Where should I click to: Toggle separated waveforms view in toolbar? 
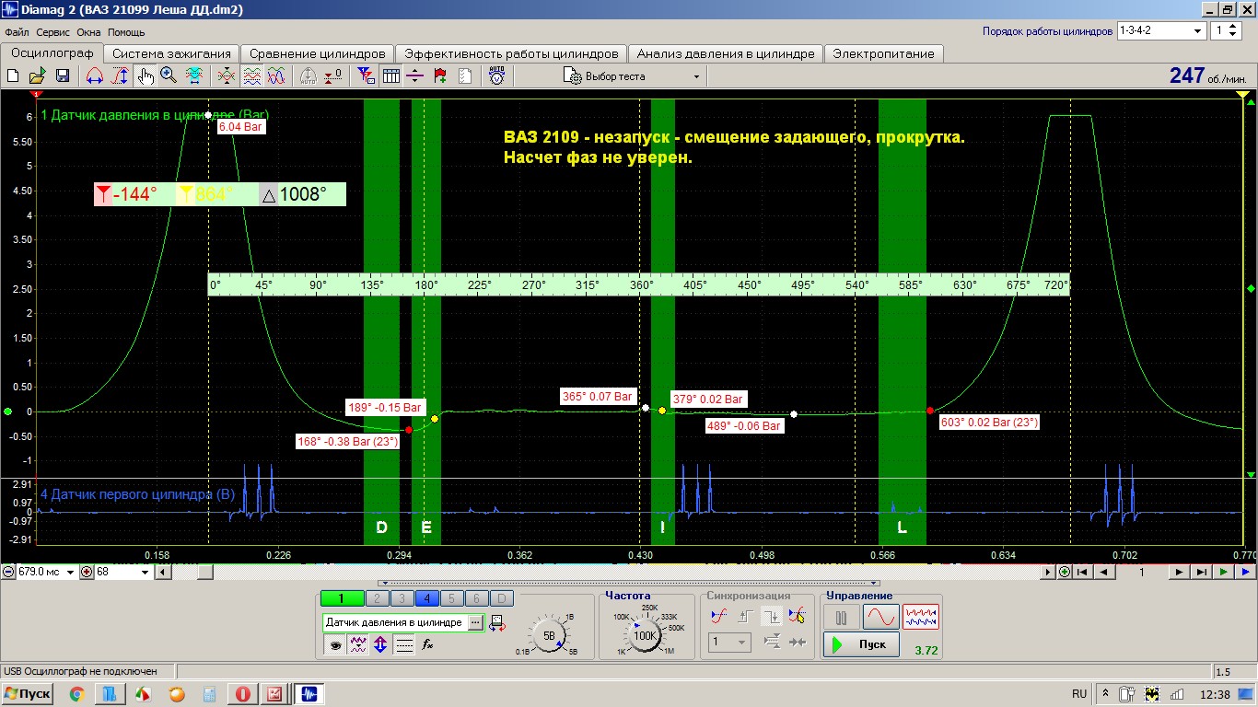coord(250,76)
